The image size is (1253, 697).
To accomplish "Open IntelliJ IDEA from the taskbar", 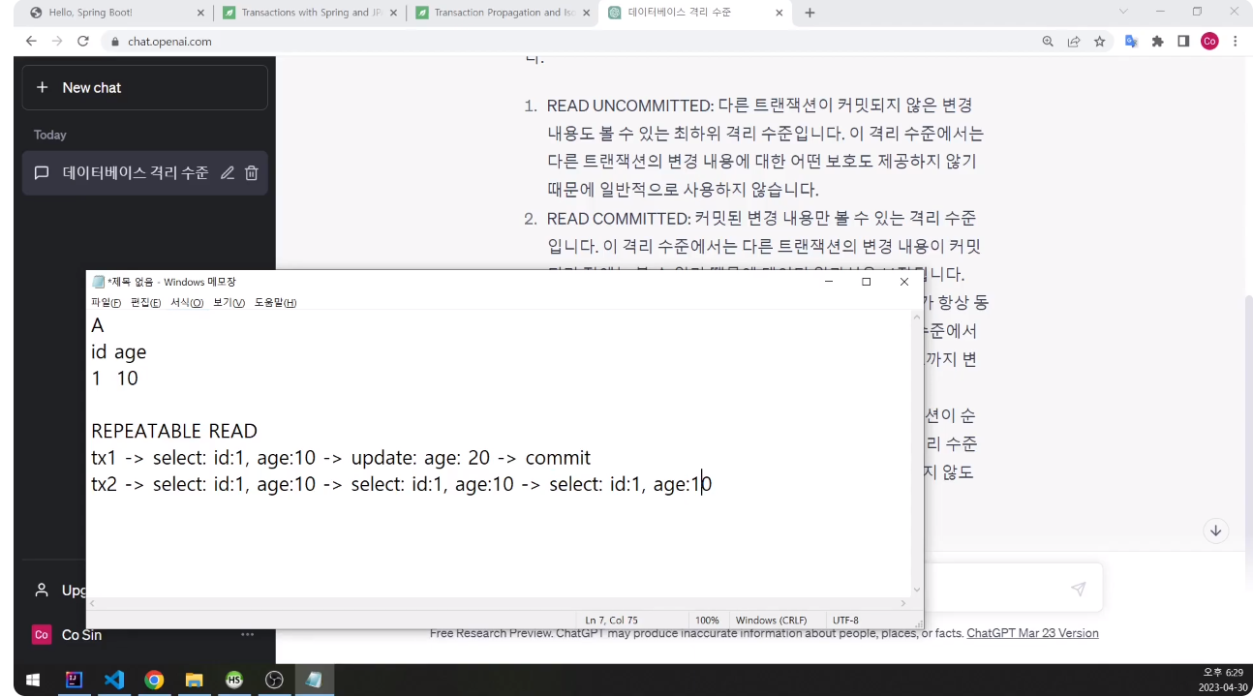I will pyautogui.click(x=74, y=680).
